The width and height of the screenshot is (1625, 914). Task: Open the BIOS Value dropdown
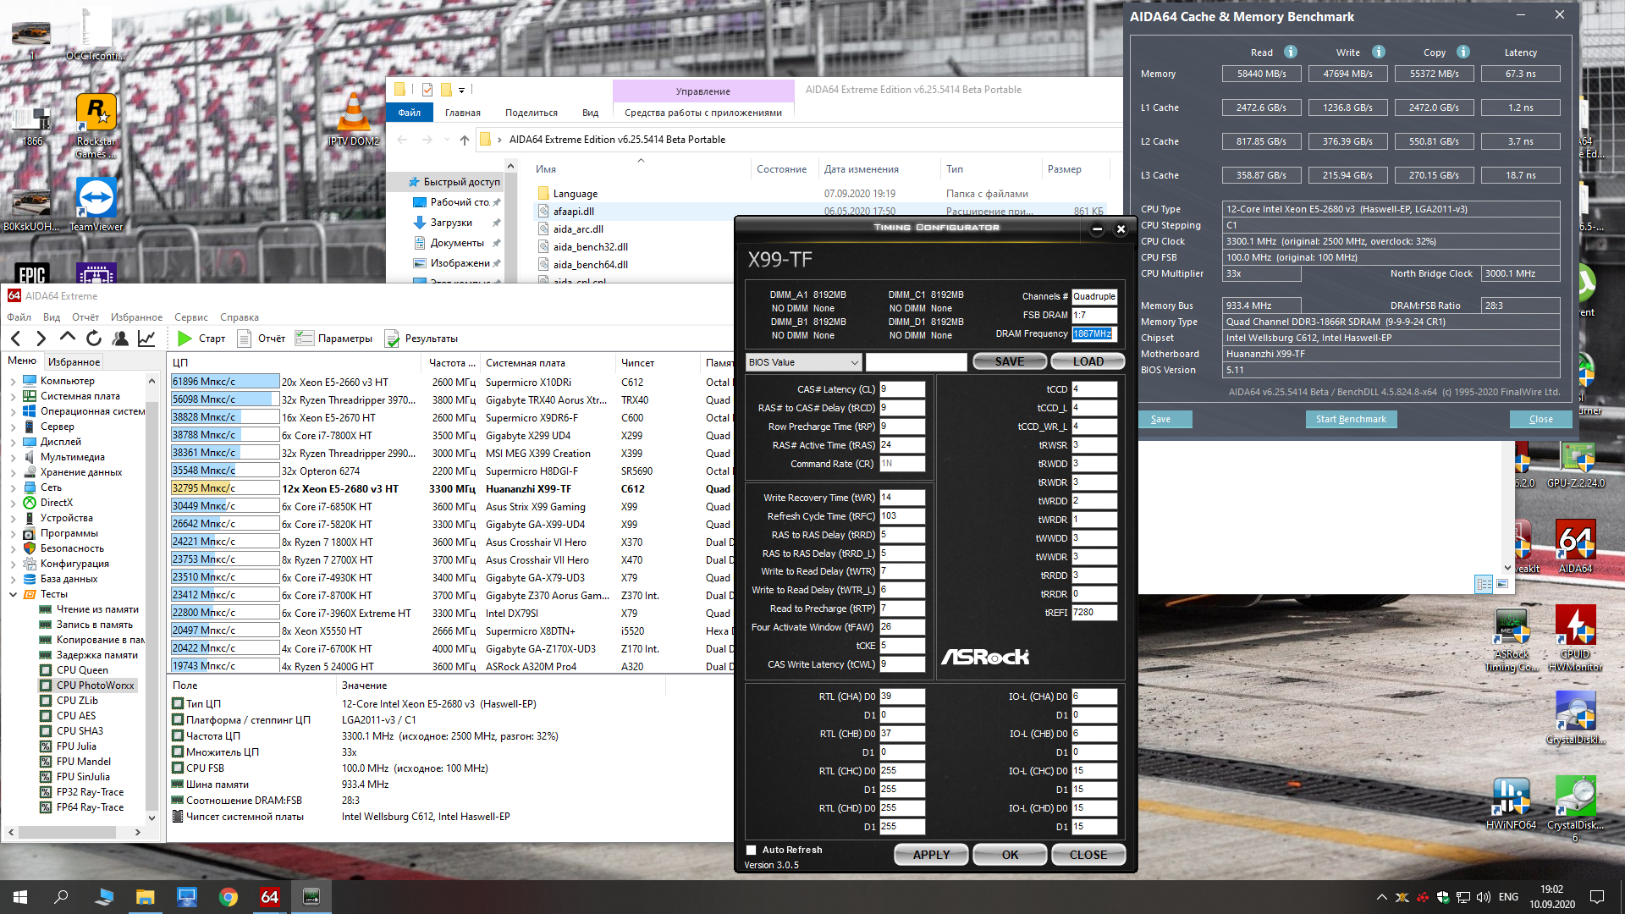click(803, 362)
